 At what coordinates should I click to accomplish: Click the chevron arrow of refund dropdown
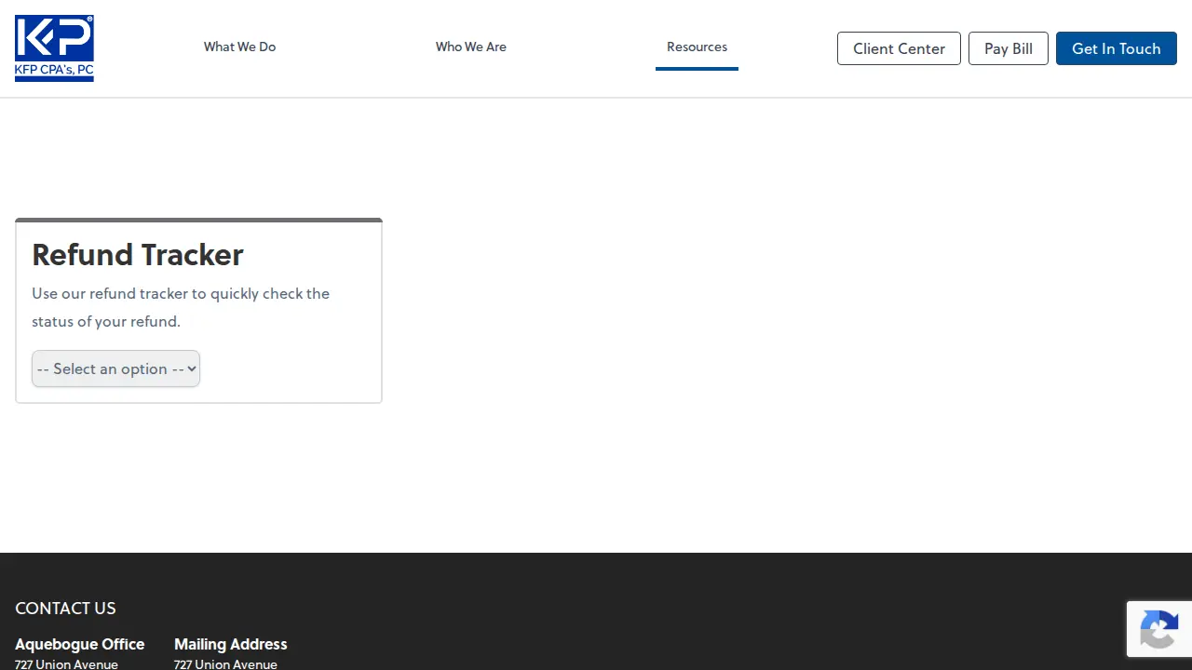point(192,368)
